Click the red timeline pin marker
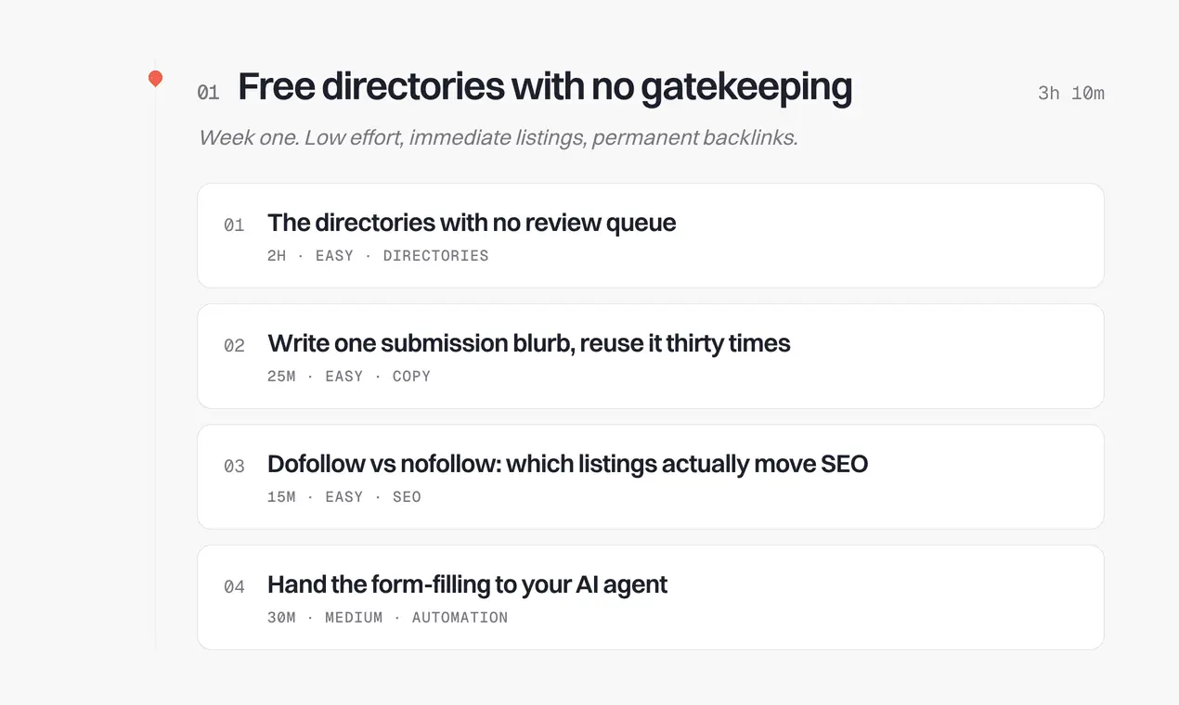Screen dimensions: 1179x705 155,79
